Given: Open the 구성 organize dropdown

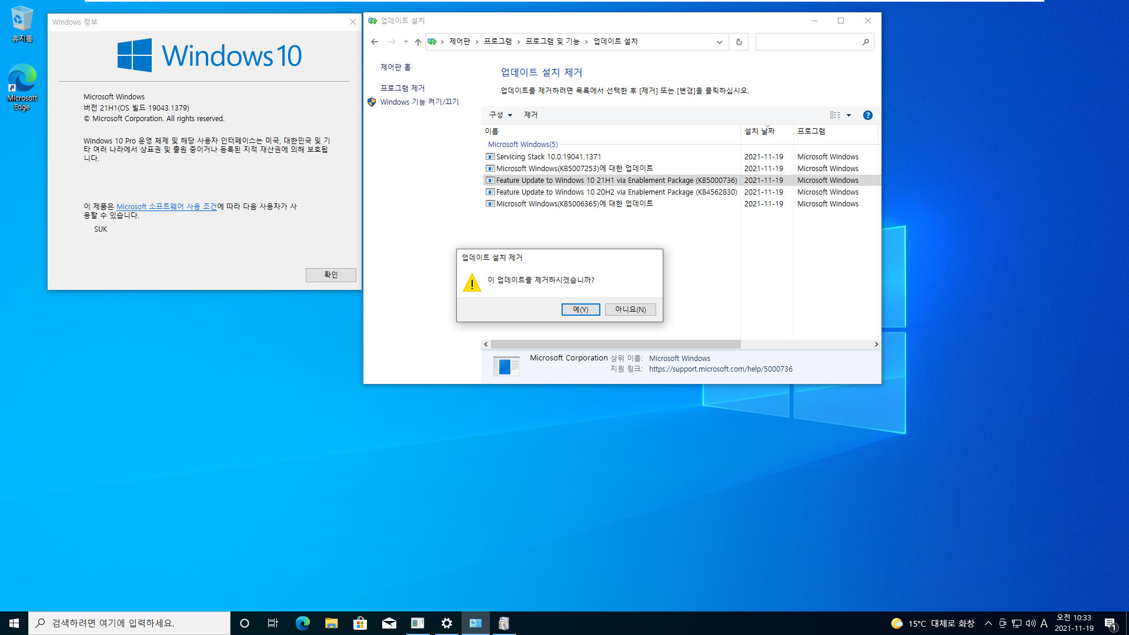Looking at the screenshot, I should pyautogui.click(x=501, y=115).
